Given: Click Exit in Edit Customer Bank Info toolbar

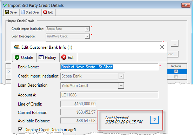Looking at the screenshot, I should click(67, 58).
